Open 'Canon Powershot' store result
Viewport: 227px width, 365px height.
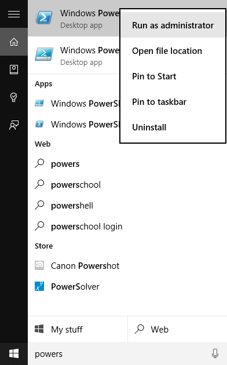click(x=127, y=265)
